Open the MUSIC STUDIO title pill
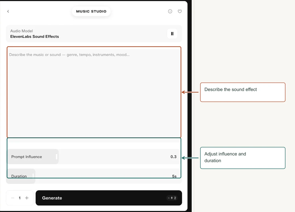295x212 pixels. pos(91,11)
